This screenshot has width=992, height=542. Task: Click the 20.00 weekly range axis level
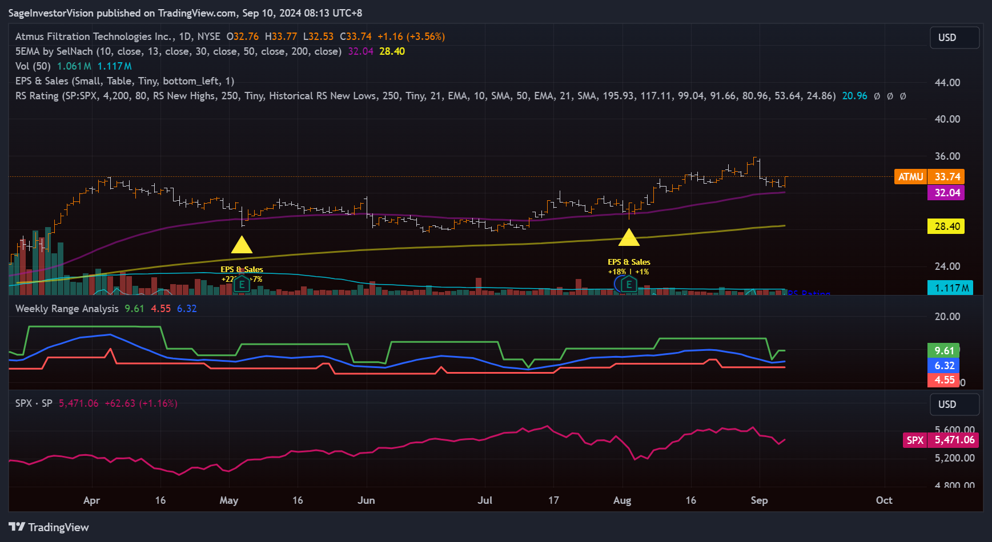pos(947,317)
